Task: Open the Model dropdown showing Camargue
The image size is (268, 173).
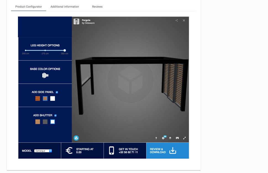Action: (x=43, y=151)
